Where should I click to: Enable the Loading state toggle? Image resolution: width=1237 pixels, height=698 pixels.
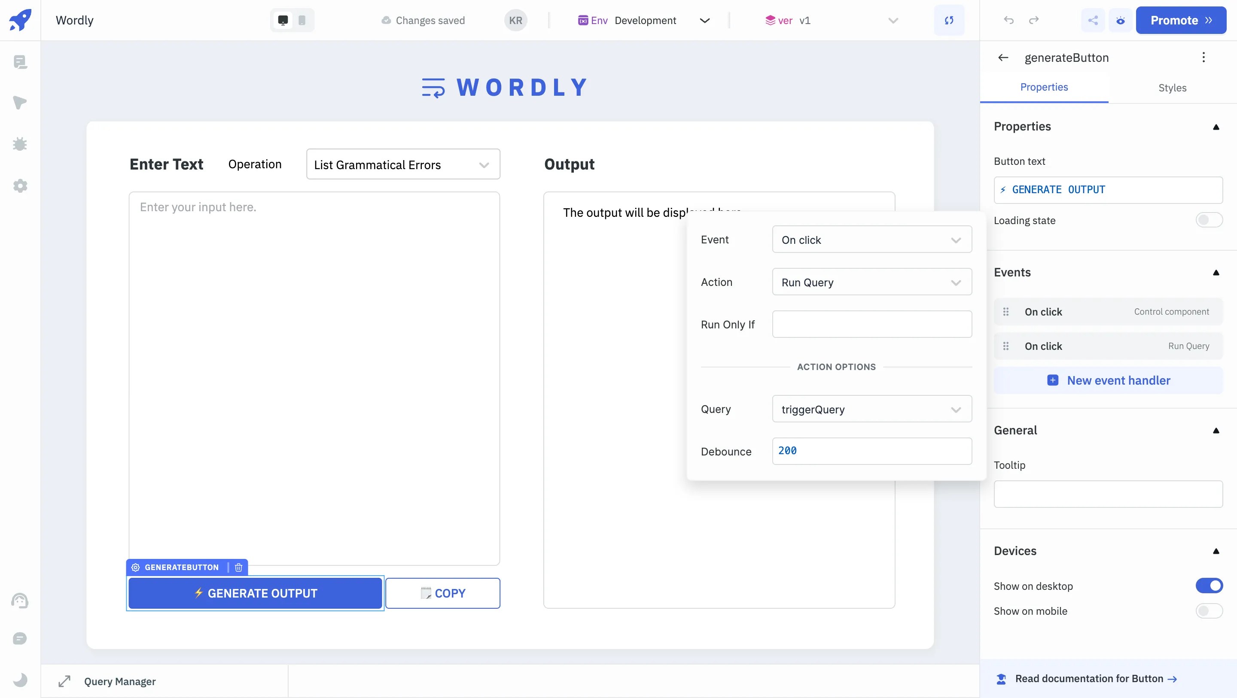point(1209,220)
